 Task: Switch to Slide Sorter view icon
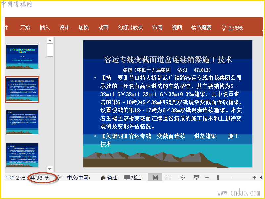click(x=169, y=177)
